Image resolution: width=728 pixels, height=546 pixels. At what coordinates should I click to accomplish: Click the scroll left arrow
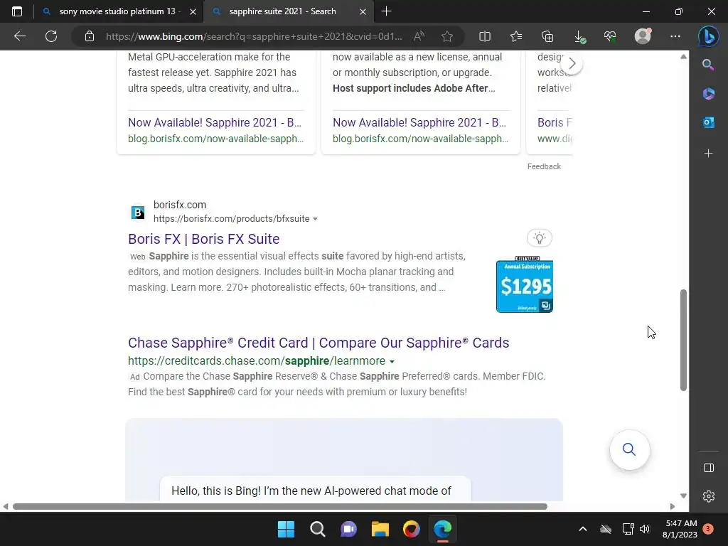coord(6,506)
